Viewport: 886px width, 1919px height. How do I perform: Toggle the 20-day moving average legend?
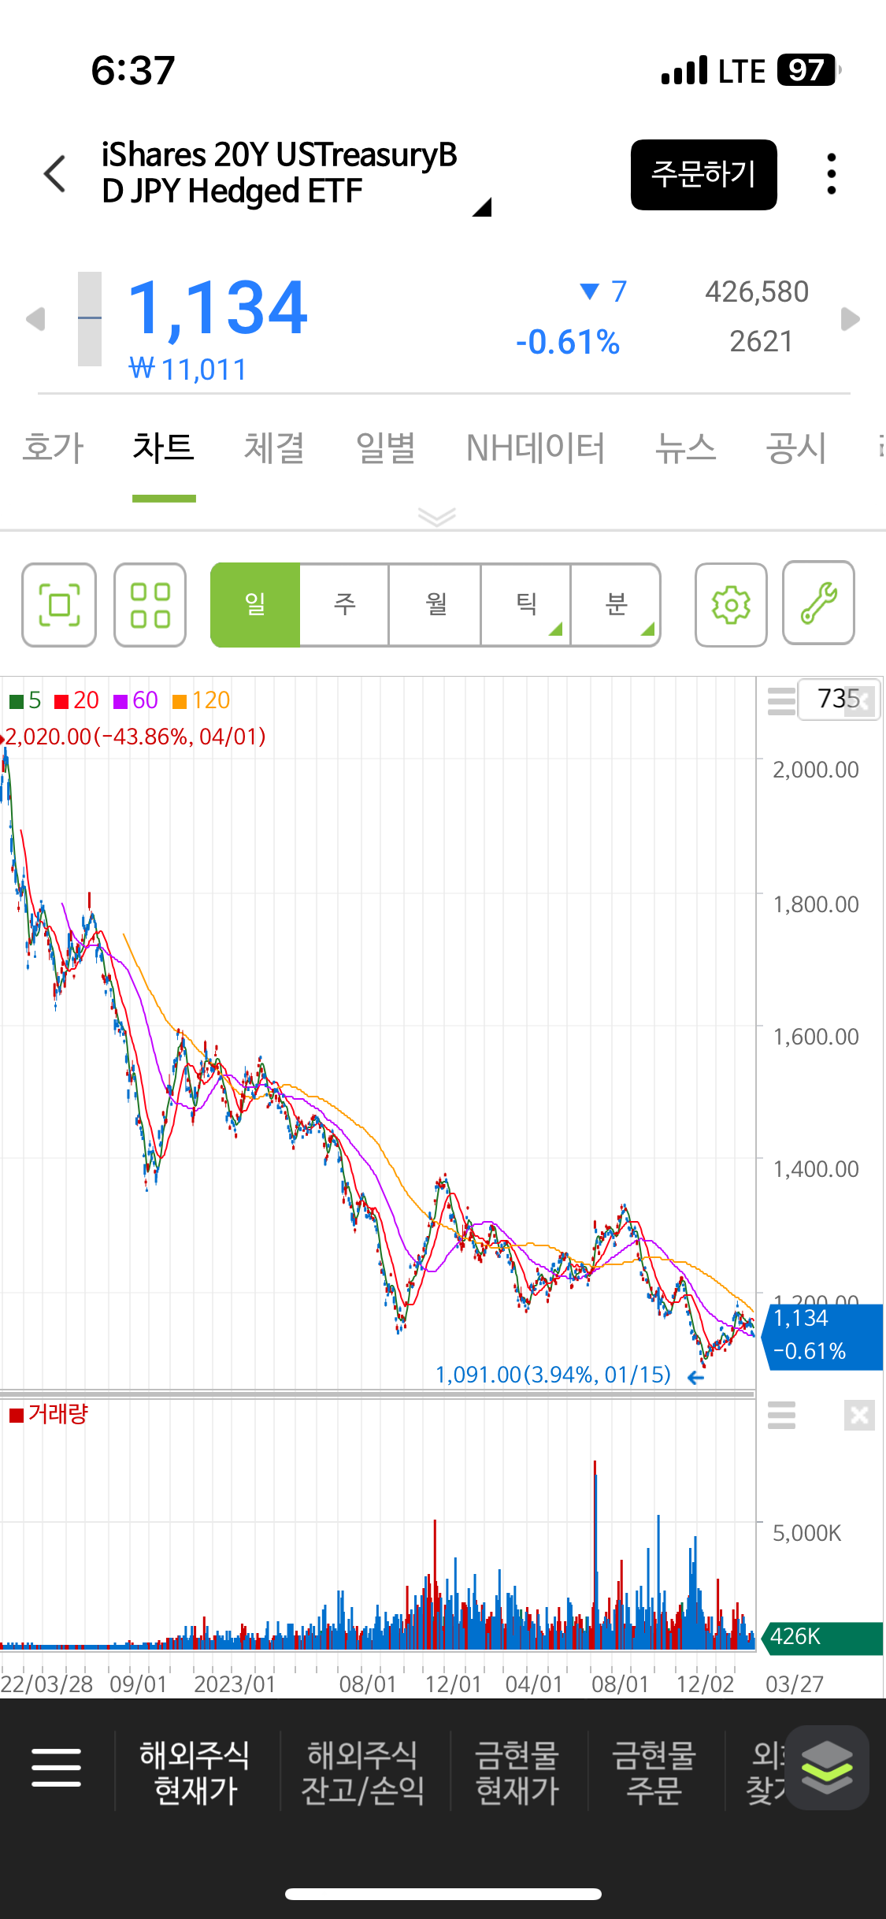[76, 700]
